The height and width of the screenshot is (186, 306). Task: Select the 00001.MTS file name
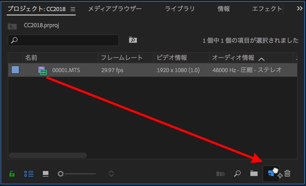click(x=66, y=70)
